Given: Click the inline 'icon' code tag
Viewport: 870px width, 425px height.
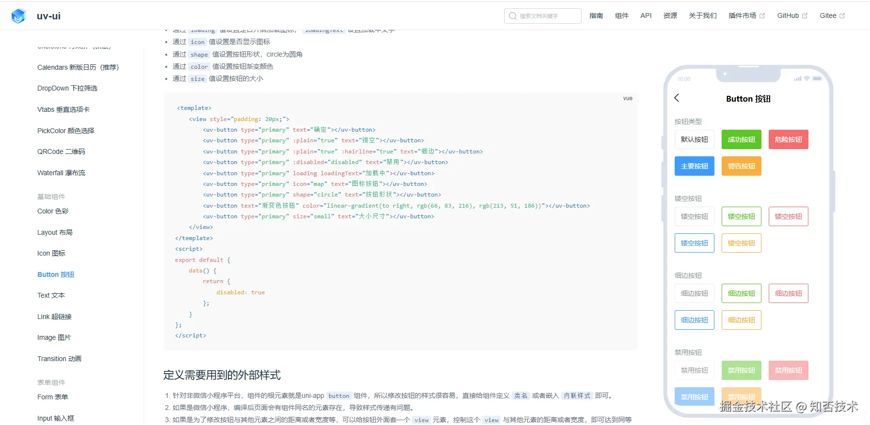Looking at the screenshot, I should tap(197, 42).
